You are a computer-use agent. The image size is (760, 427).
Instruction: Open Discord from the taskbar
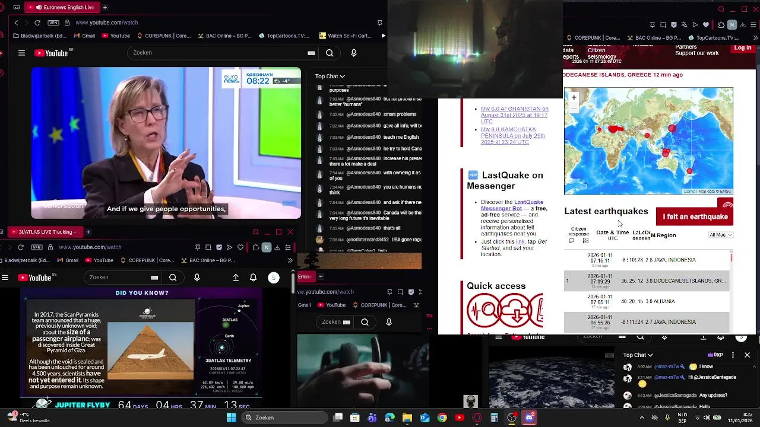click(529, 418)
